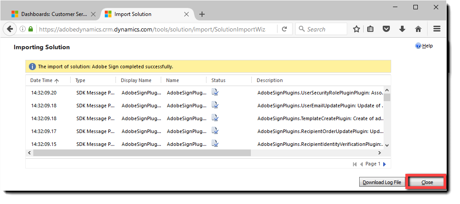Open the Help link
460x204 pixels.
click(428, 46)
